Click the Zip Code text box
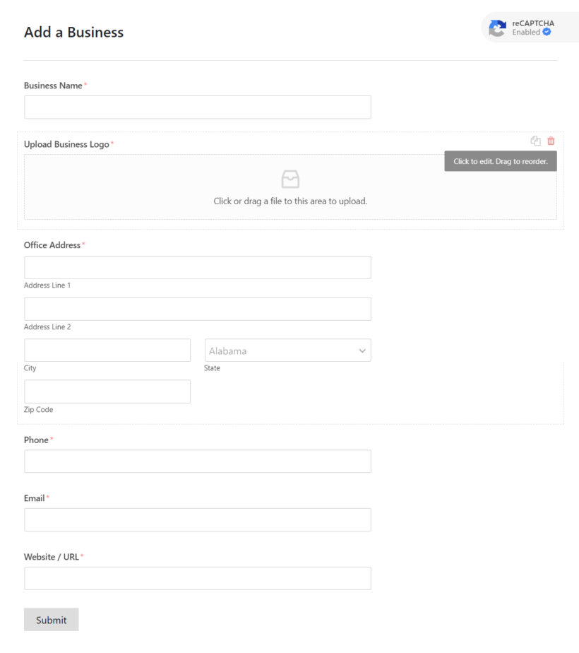Image resolution: width=579 pixels, height=653 pixels. pyautogui.click(x=107, y=391)
